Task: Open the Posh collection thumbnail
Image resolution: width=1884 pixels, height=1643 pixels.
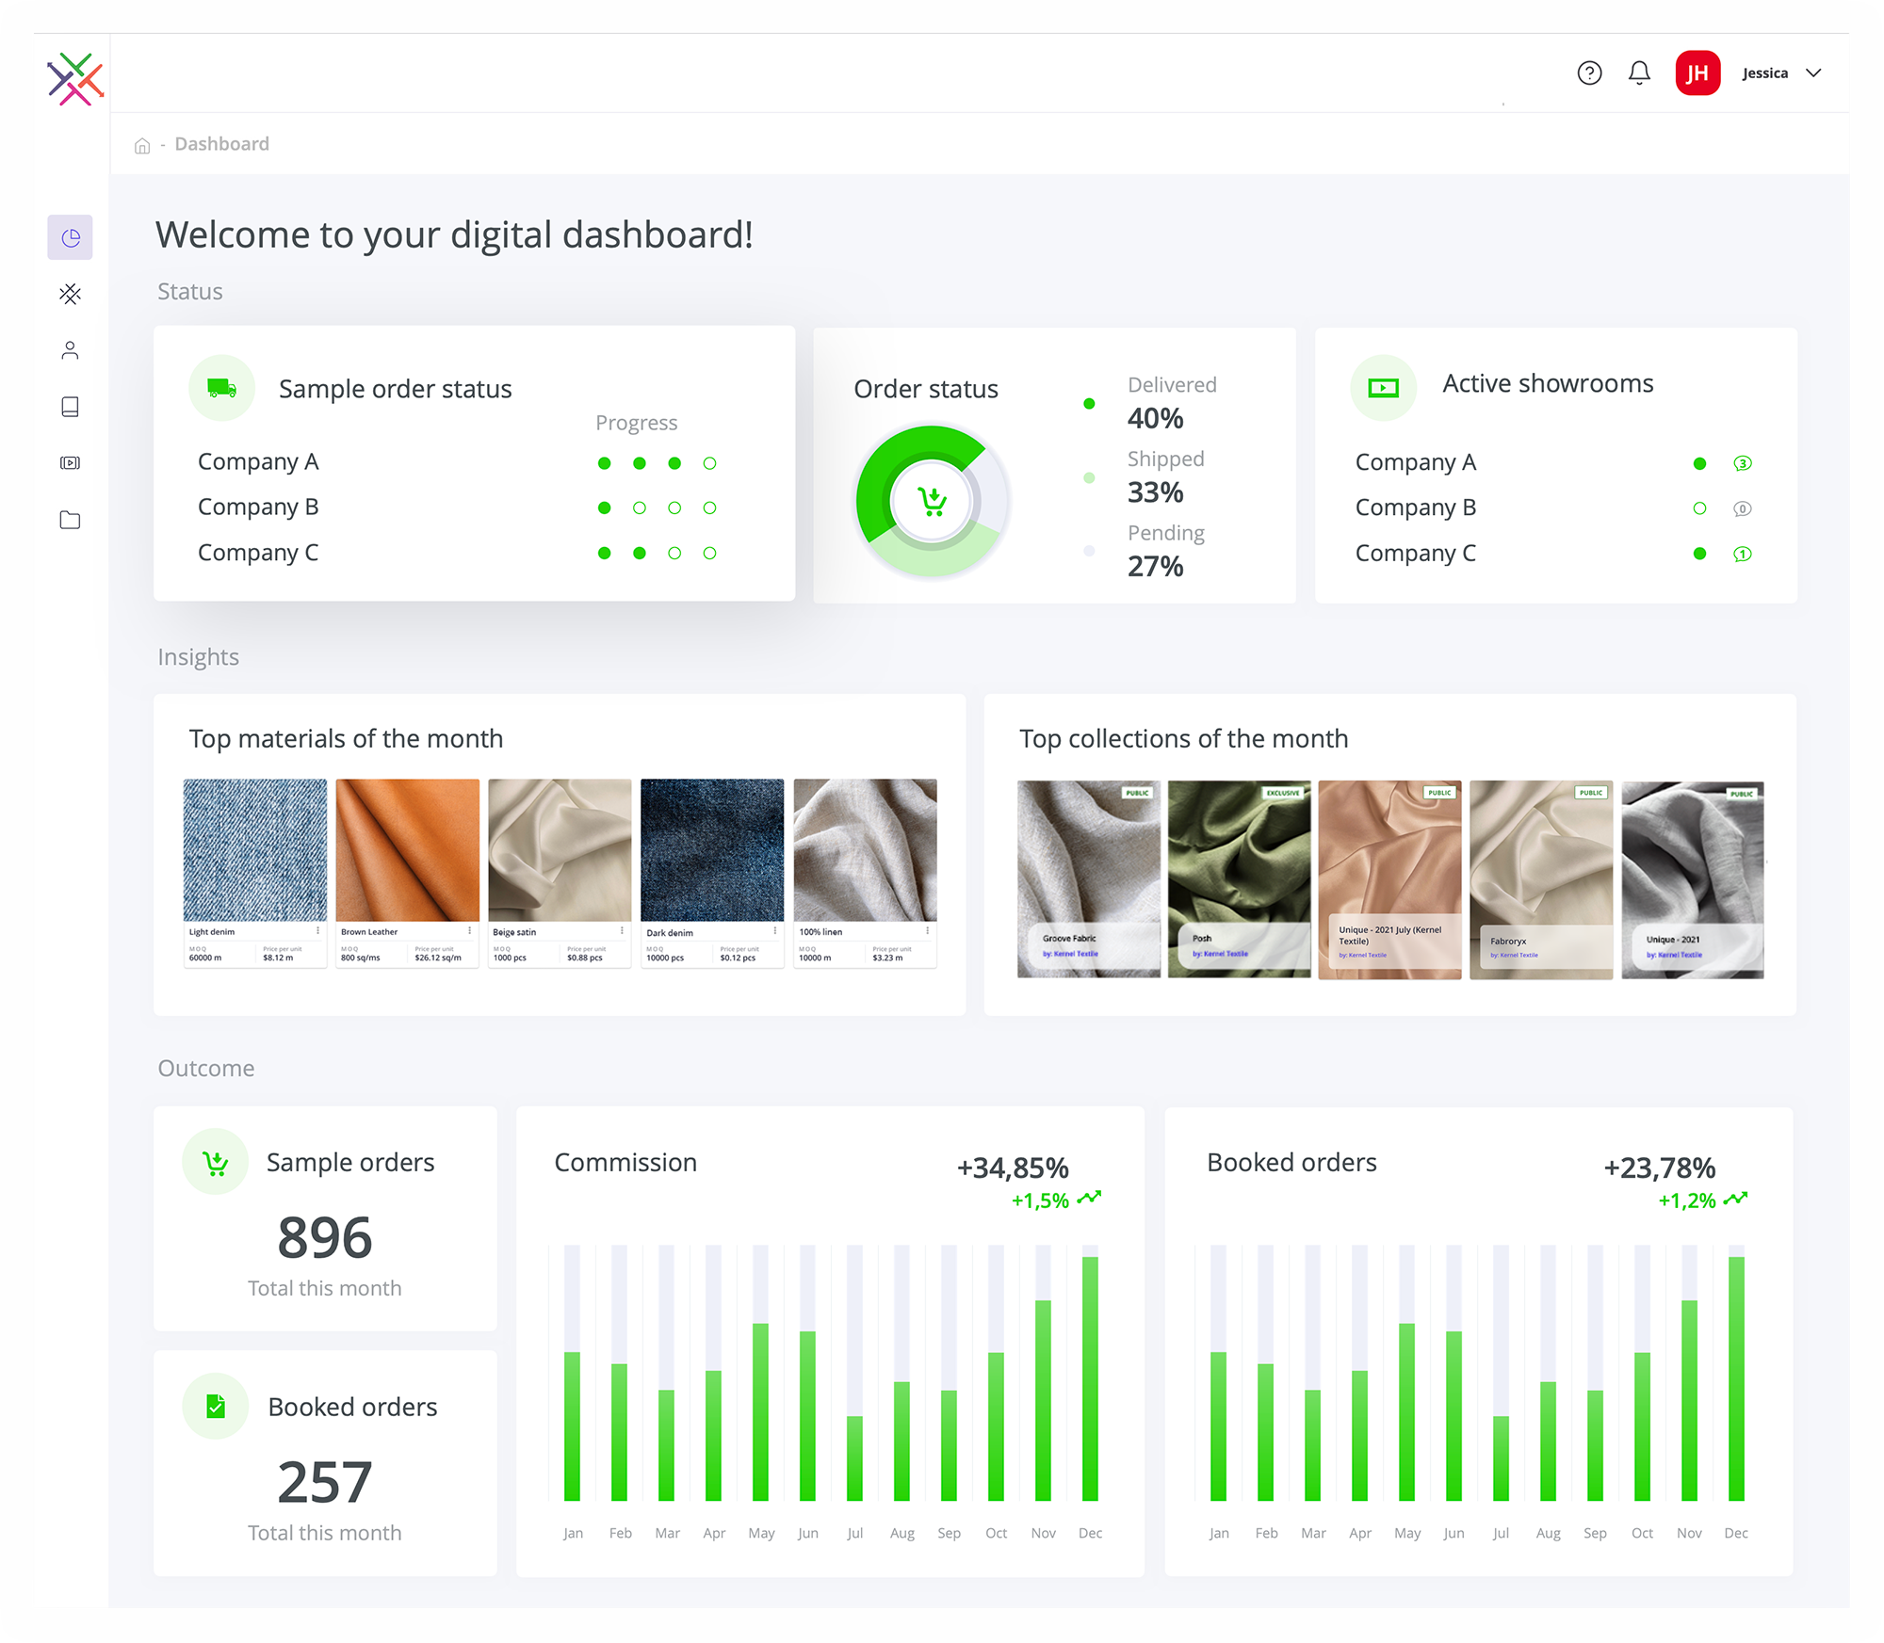Action: 1239,876
